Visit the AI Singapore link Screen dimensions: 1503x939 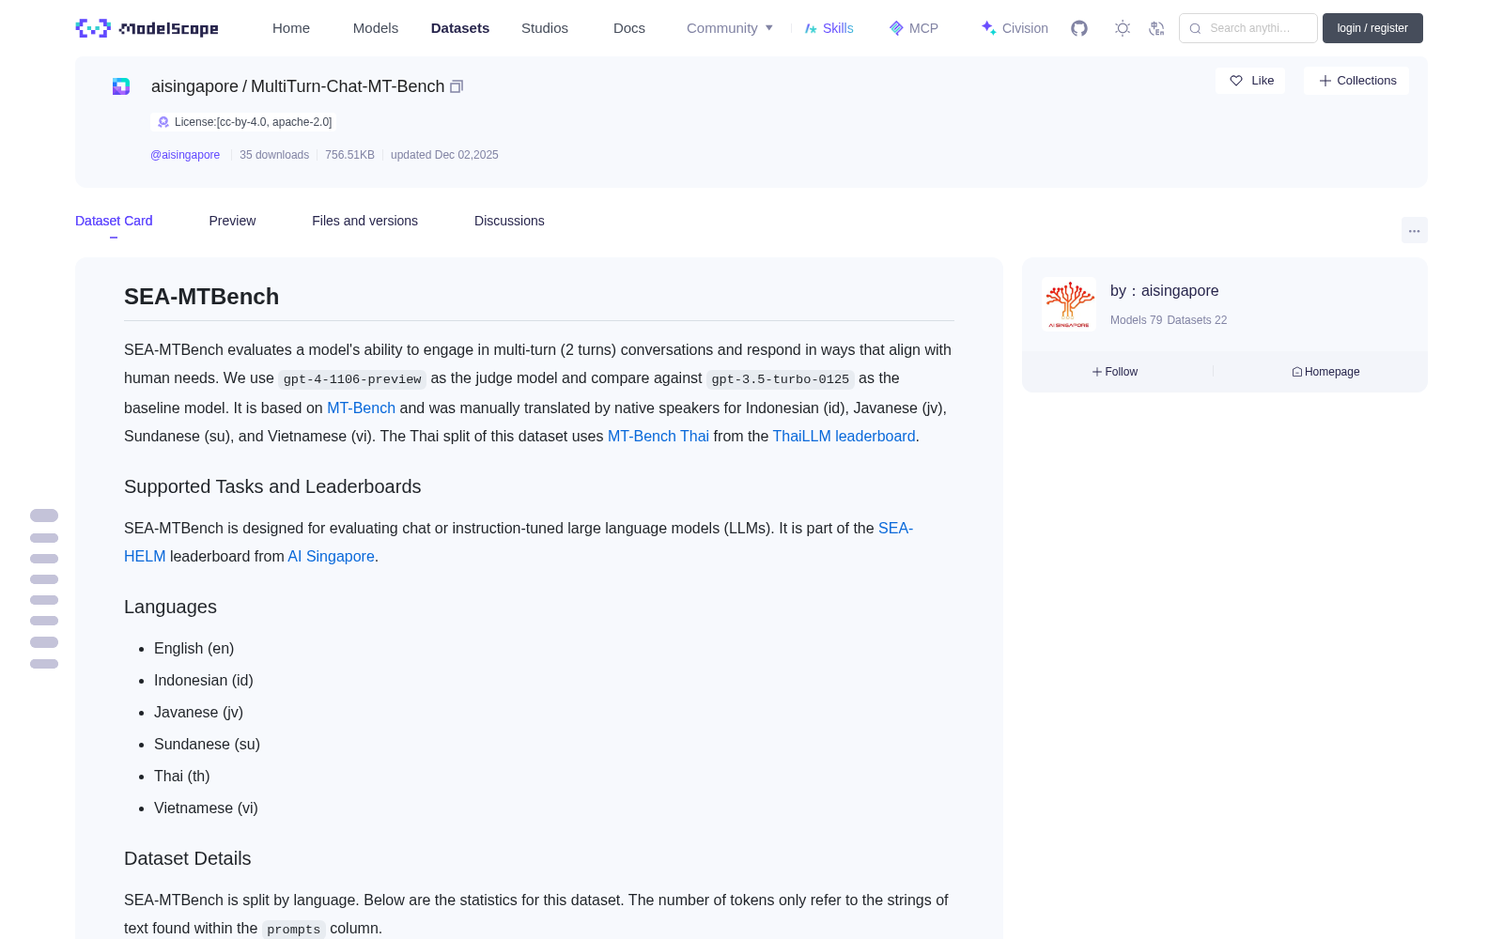(331, 557)
